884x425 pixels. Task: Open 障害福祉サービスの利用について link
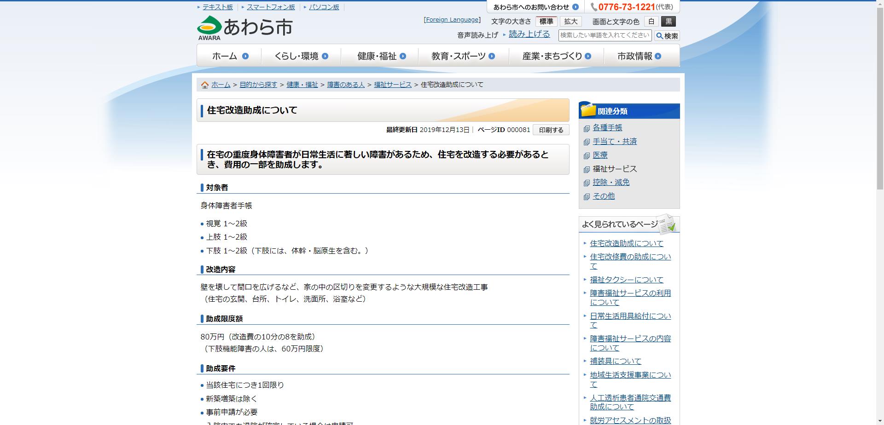coord(630,298)
